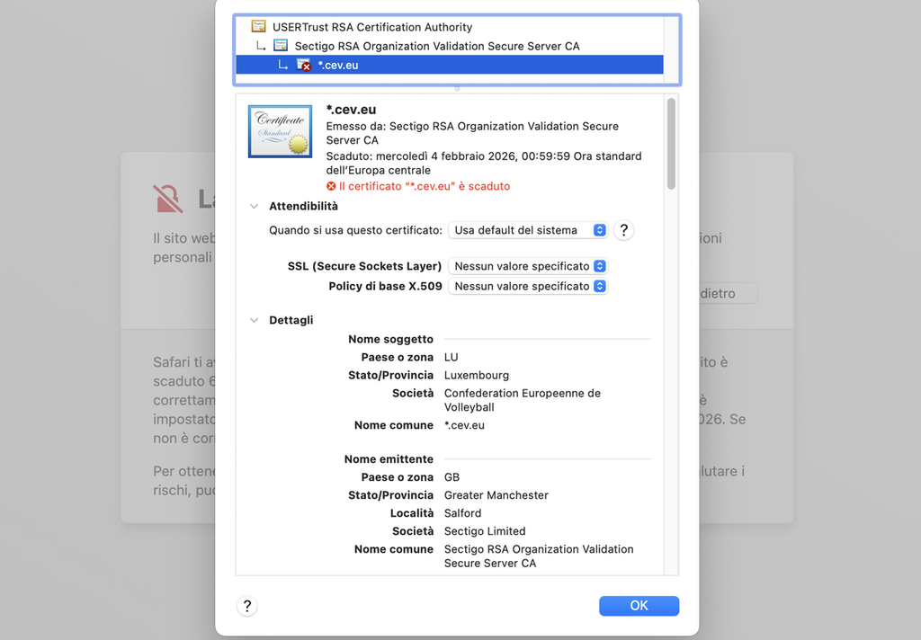Open the 'Usa default del sistema' dropdown

528,230
